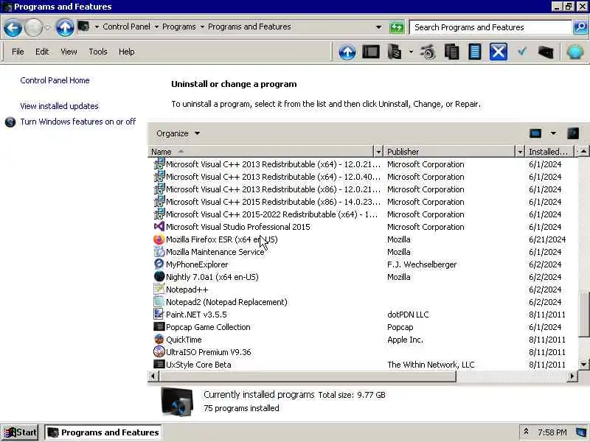Click the blue Up arrow beside the address bar
590x442 pixels.
(65, 27)
